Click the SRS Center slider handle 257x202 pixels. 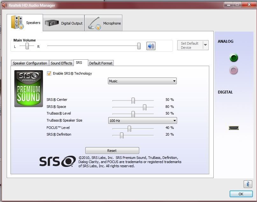133,101
